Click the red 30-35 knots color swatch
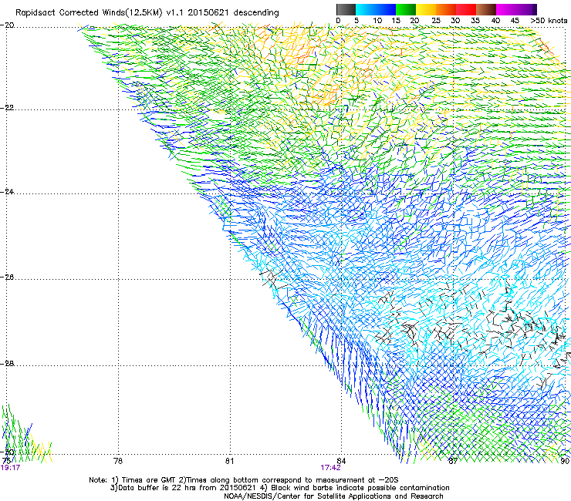Screen dimensions: 571x501 [466, 9]
